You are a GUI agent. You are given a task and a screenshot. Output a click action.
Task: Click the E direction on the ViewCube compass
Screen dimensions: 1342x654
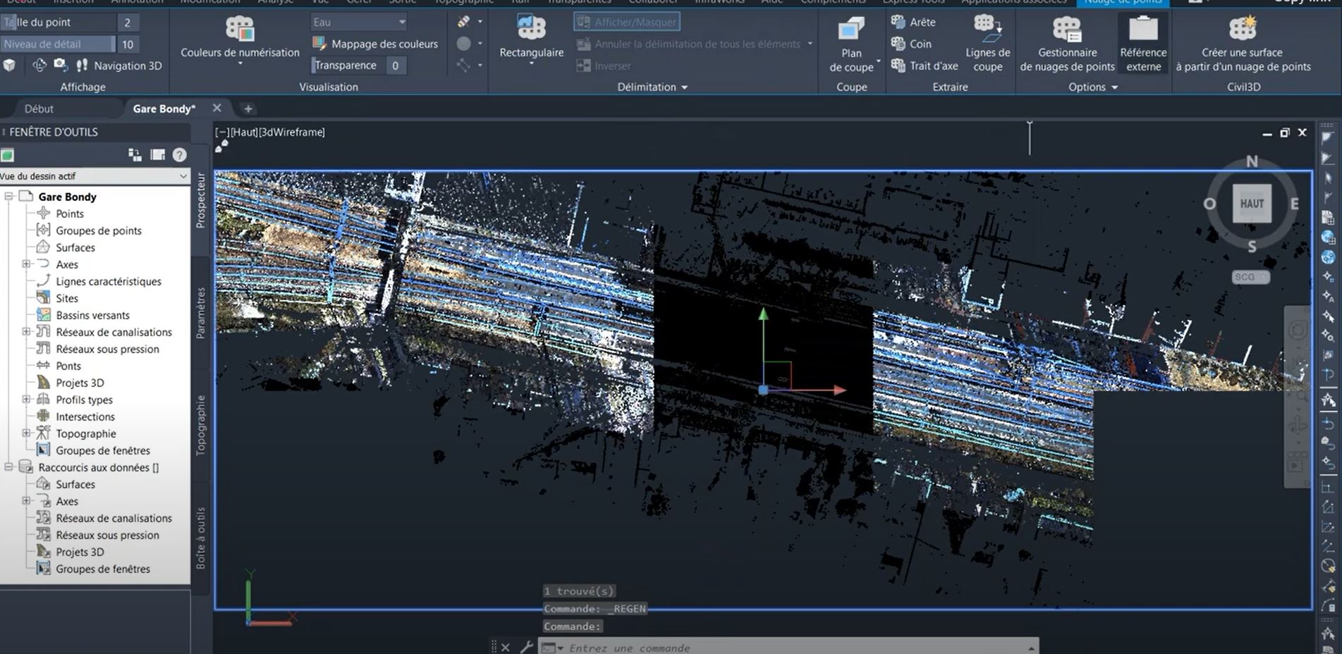(x=1294, y=204)
